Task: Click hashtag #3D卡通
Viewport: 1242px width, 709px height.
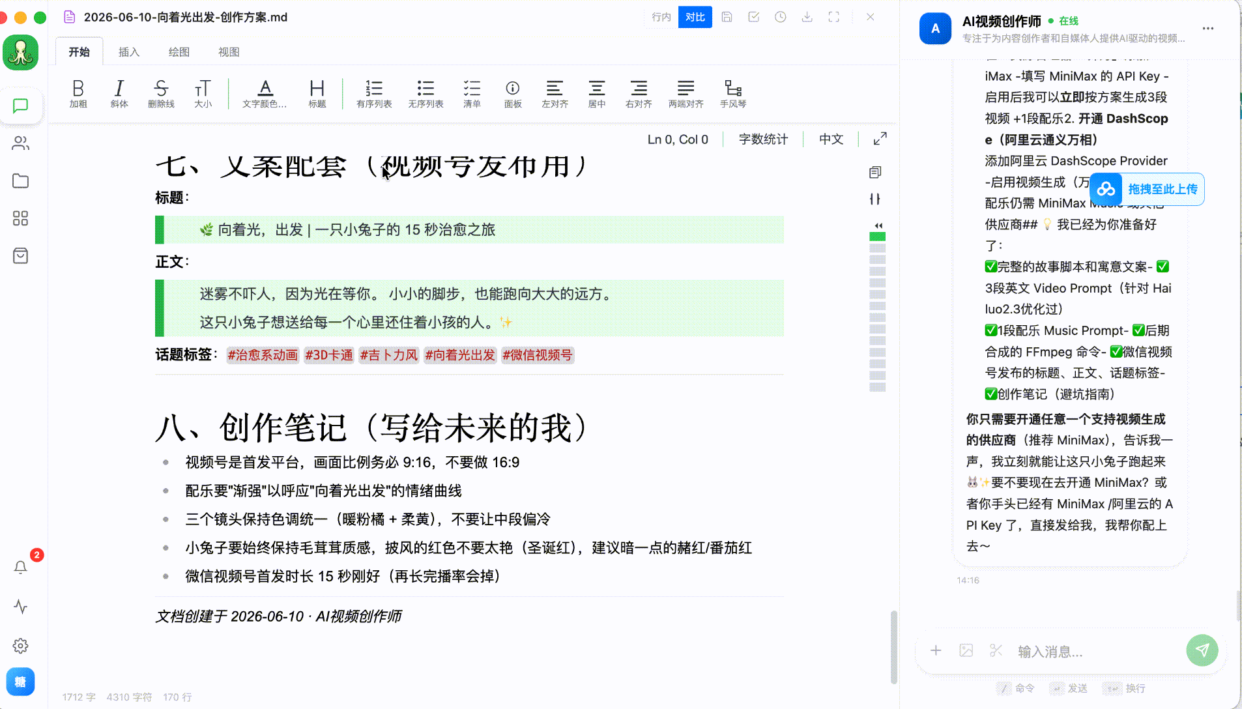Action: [x=329, y=355]
